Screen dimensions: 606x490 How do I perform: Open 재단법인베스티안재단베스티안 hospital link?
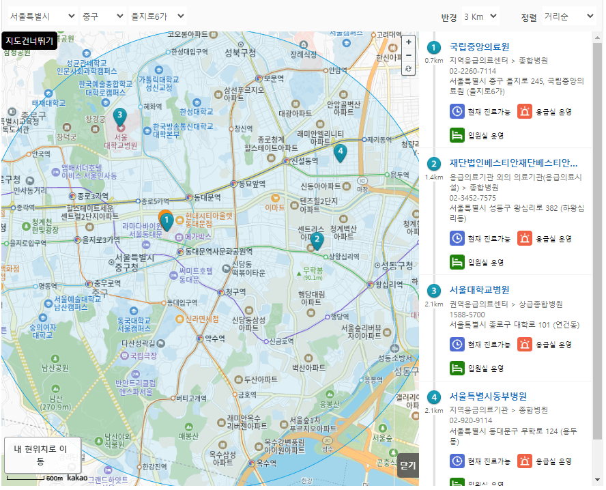point(513,163)
